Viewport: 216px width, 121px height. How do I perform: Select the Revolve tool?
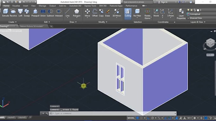click(x=13, y=13)
